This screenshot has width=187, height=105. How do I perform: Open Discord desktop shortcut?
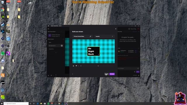tap(3, 61)
